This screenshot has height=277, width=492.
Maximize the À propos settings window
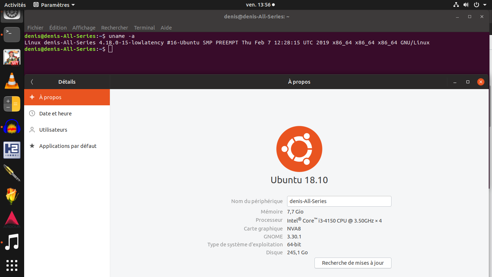(x=468, y=82)
